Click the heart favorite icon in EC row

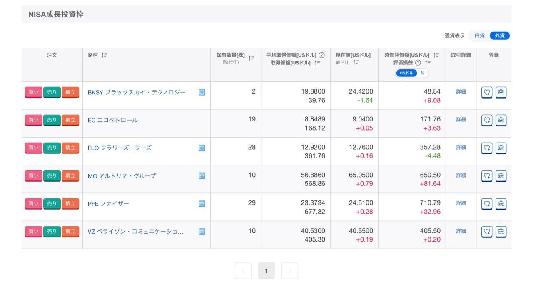(486, 120)
